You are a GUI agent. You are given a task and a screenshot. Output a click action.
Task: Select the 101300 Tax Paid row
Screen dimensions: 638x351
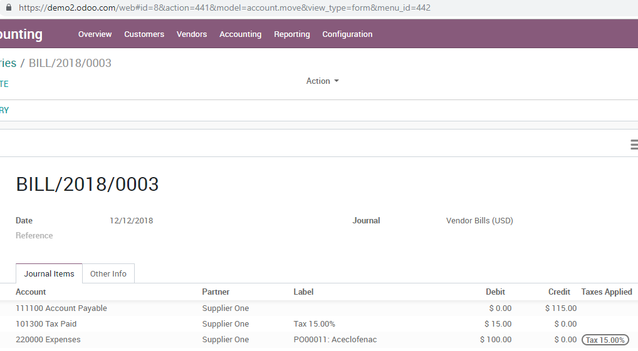click(319, 323)
